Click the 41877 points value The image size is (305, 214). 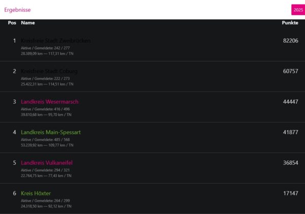pos(290,132)
